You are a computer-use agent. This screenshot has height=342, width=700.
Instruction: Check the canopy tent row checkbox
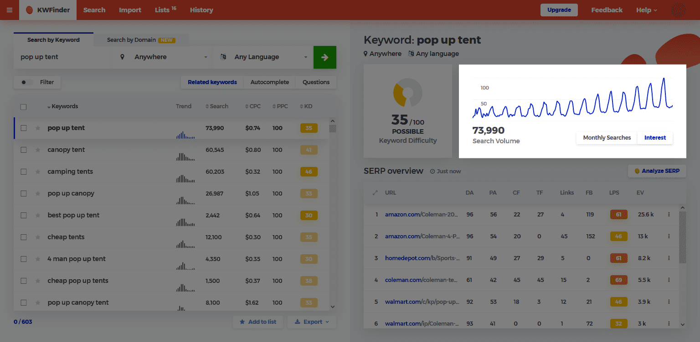tap(24, 150)
